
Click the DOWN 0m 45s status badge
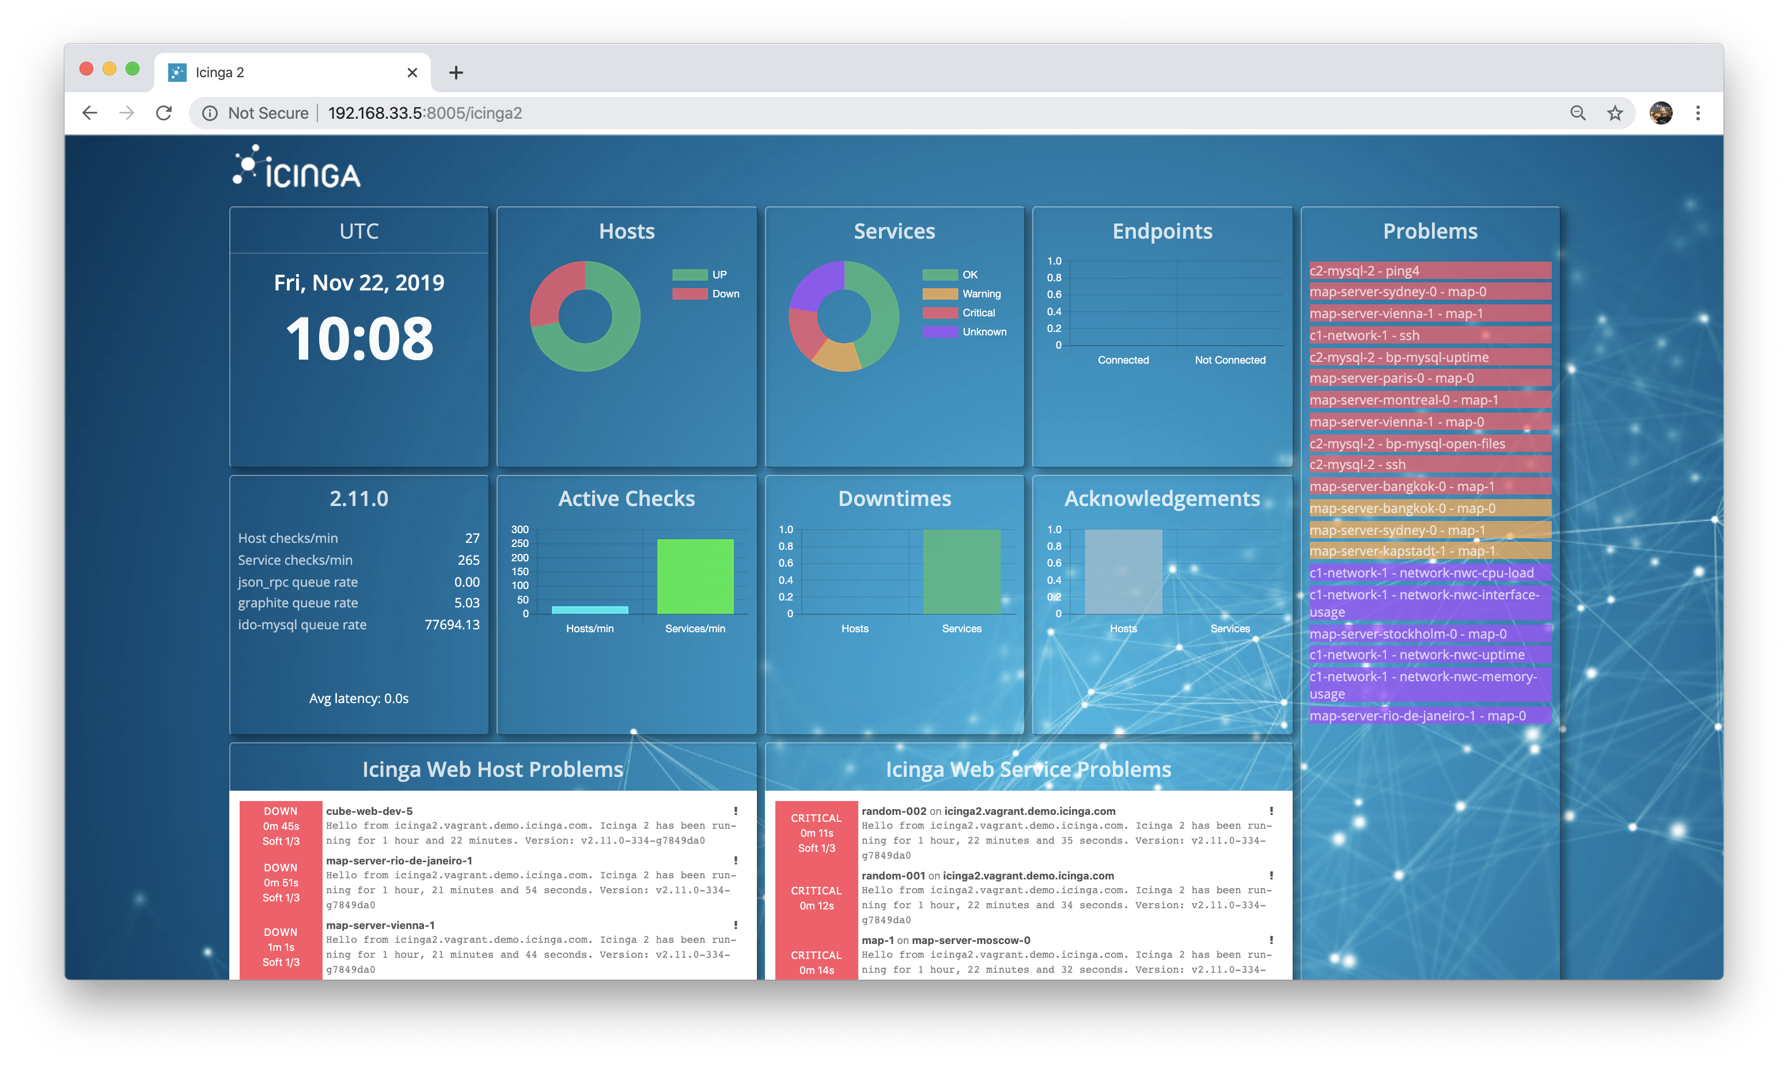281,826
